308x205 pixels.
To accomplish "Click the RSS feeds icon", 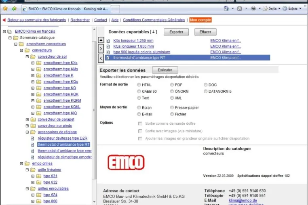I will [239, 8].
